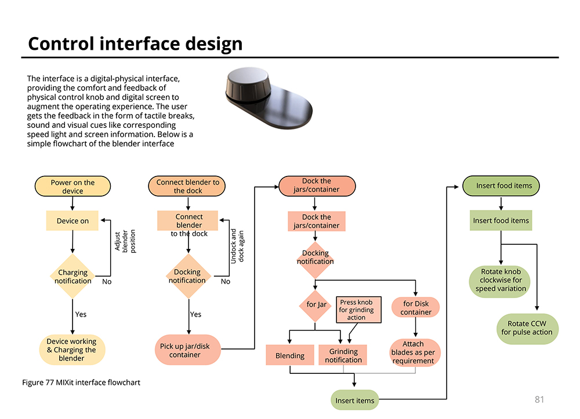The image size is (580, 419).
Task: Click the 'No' label beside Charging notification
Action: tap(107, 282)
